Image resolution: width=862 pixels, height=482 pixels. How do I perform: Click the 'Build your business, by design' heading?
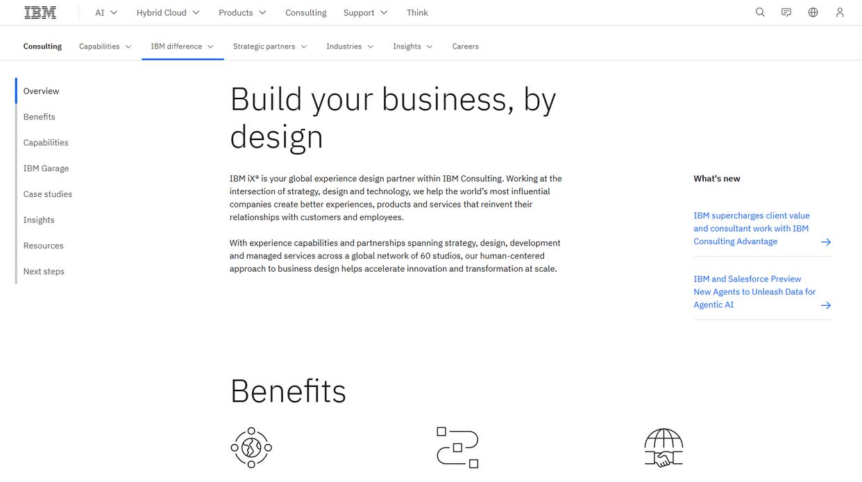click(393, 118)
